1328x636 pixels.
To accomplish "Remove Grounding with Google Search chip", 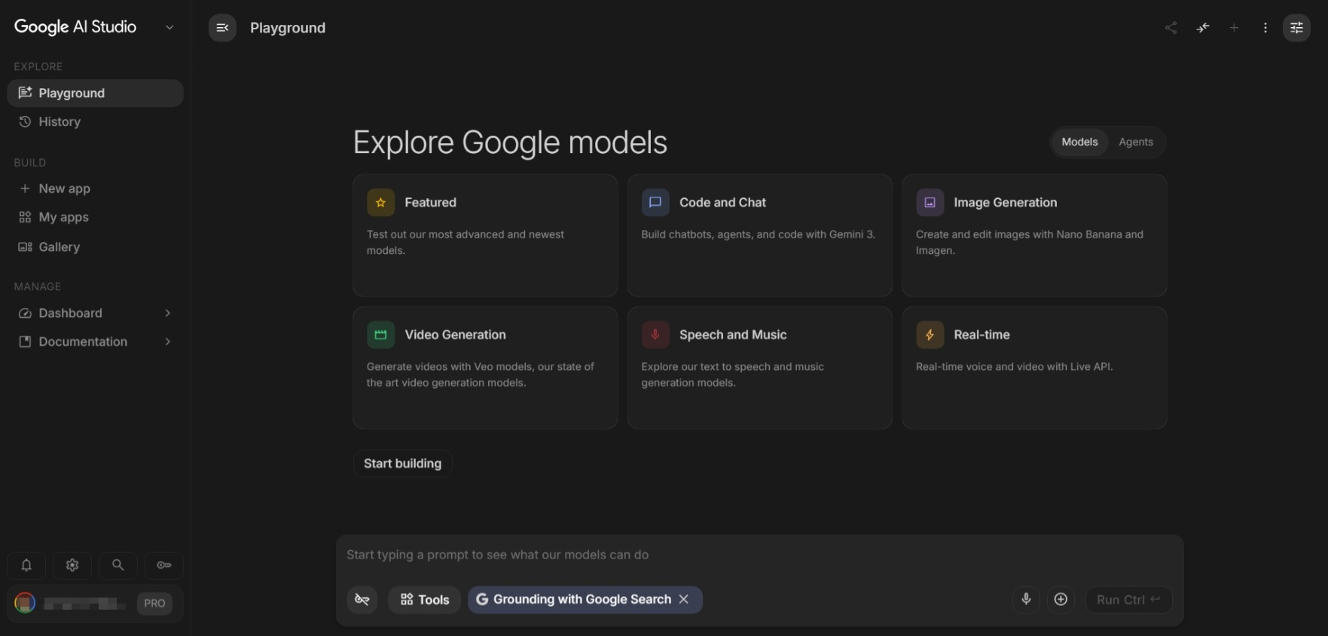I will point(684,599).
